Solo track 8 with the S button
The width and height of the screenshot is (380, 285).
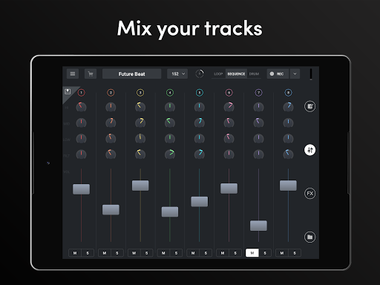pos(295,253)
